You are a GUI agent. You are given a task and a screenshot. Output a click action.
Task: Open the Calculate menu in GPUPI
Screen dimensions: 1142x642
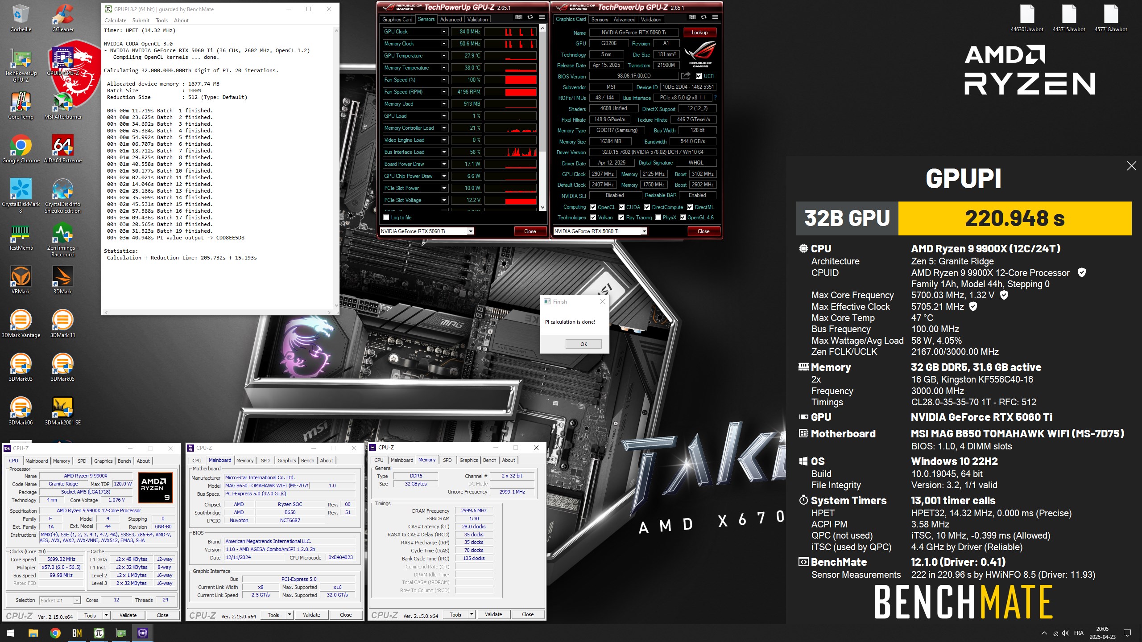[115, 21]
